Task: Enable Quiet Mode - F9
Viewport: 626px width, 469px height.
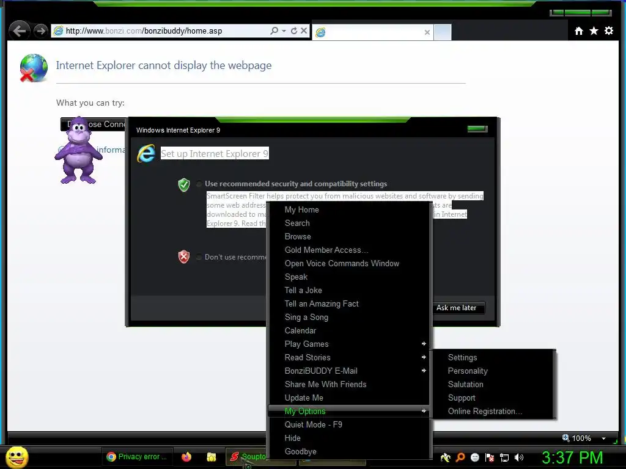Action: coord(348,425)
